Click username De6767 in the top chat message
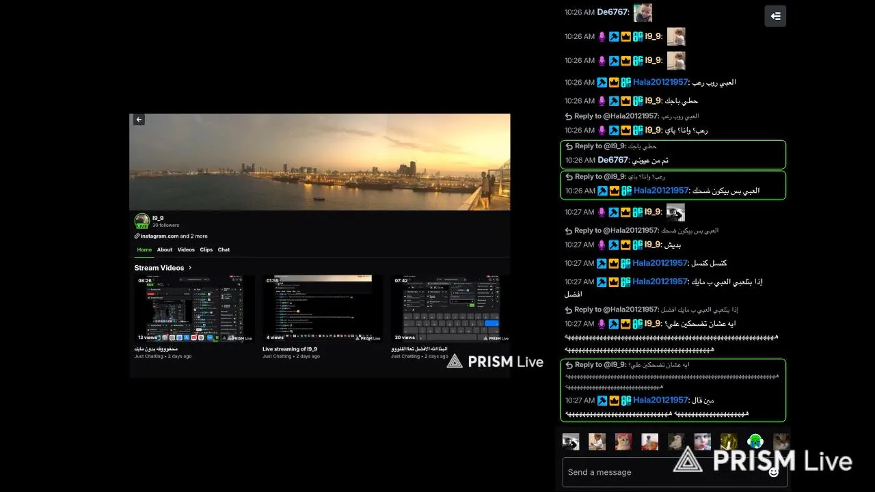 (x=612, y=12)
